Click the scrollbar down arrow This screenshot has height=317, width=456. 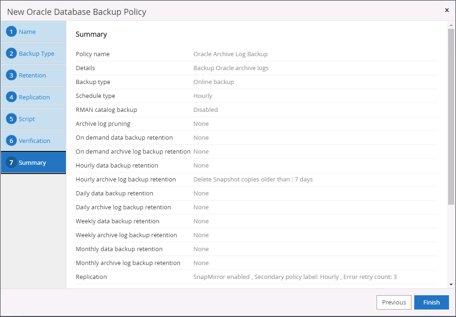[451, 284]
